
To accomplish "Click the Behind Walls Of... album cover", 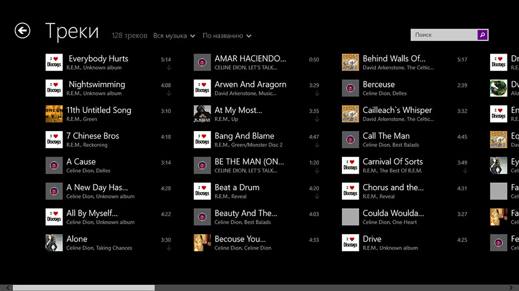I will click(x=350, y=62).
